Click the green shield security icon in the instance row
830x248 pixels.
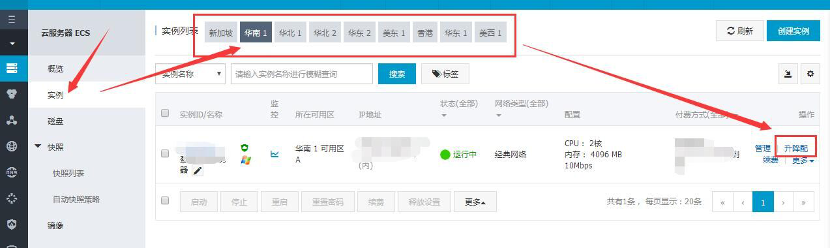(245, 148)
